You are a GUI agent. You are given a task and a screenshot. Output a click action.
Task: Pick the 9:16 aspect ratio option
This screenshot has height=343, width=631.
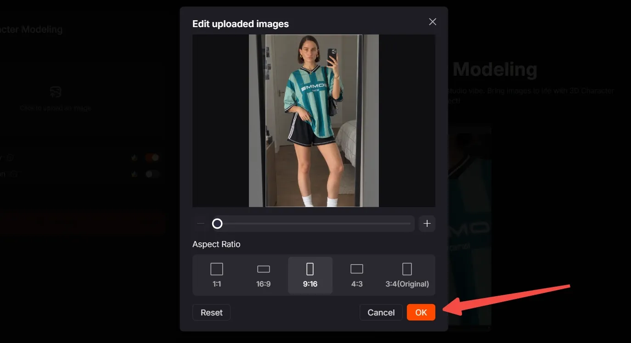(310, 275)
